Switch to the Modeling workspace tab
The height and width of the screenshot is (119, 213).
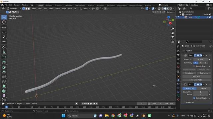click(49, 5)
